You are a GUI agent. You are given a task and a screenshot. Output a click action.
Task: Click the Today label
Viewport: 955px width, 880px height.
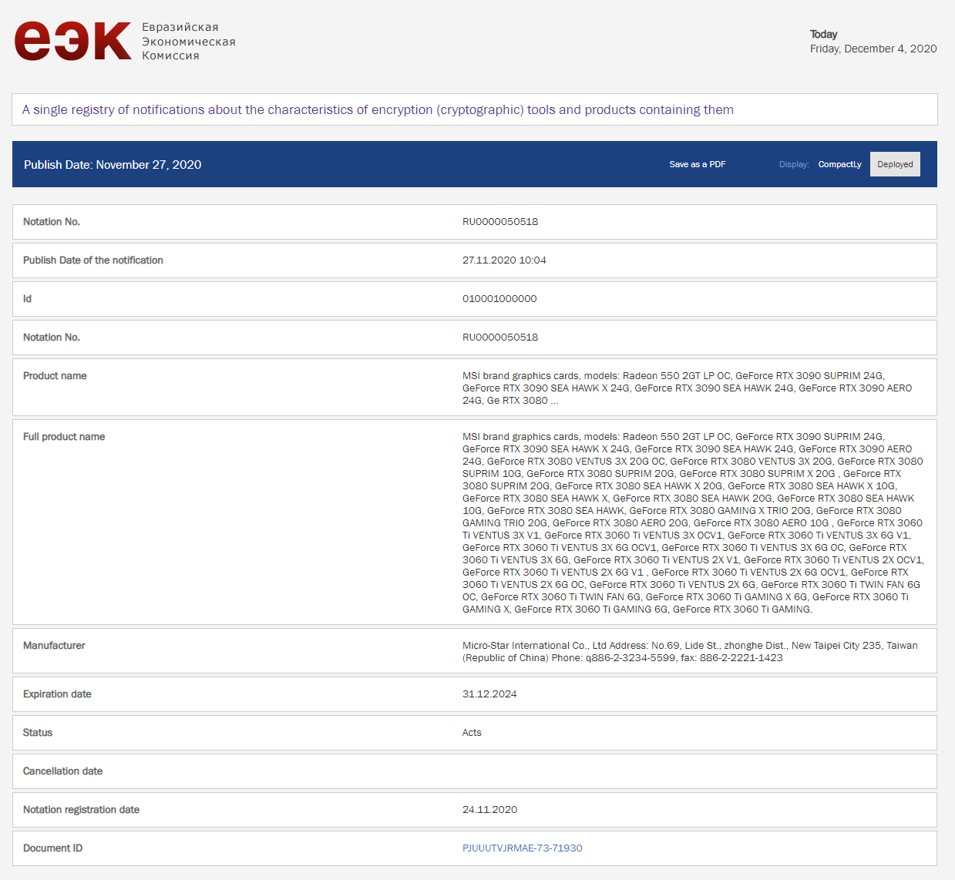tap(823, 34)
